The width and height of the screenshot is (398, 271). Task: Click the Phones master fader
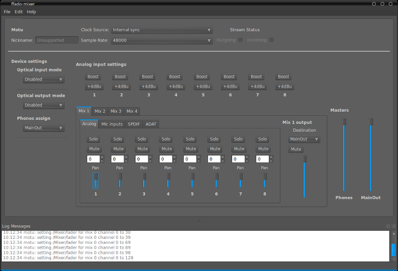(x=344, y=155)
